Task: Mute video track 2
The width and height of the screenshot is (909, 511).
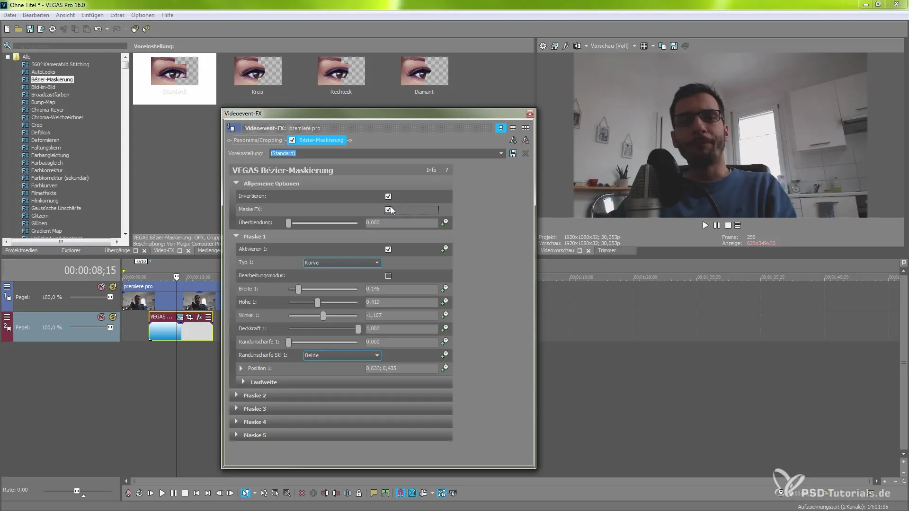Action: click(x=101, y=317)
